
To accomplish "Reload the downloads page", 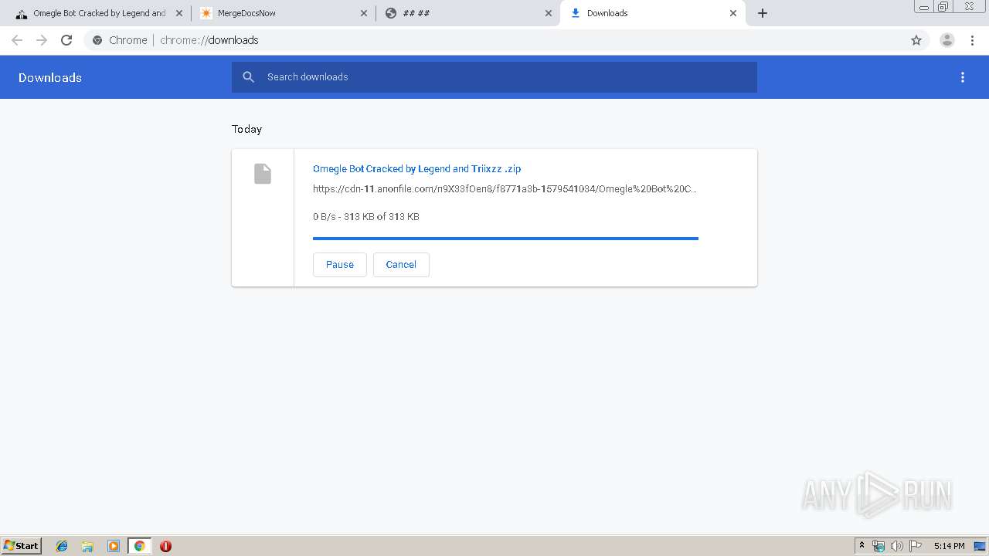I will coord(66,40).
